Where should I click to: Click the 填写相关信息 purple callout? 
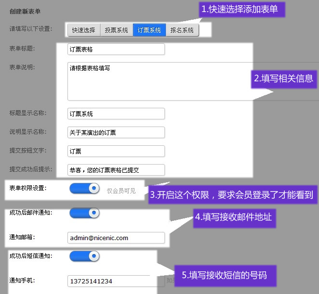[284, 78]
